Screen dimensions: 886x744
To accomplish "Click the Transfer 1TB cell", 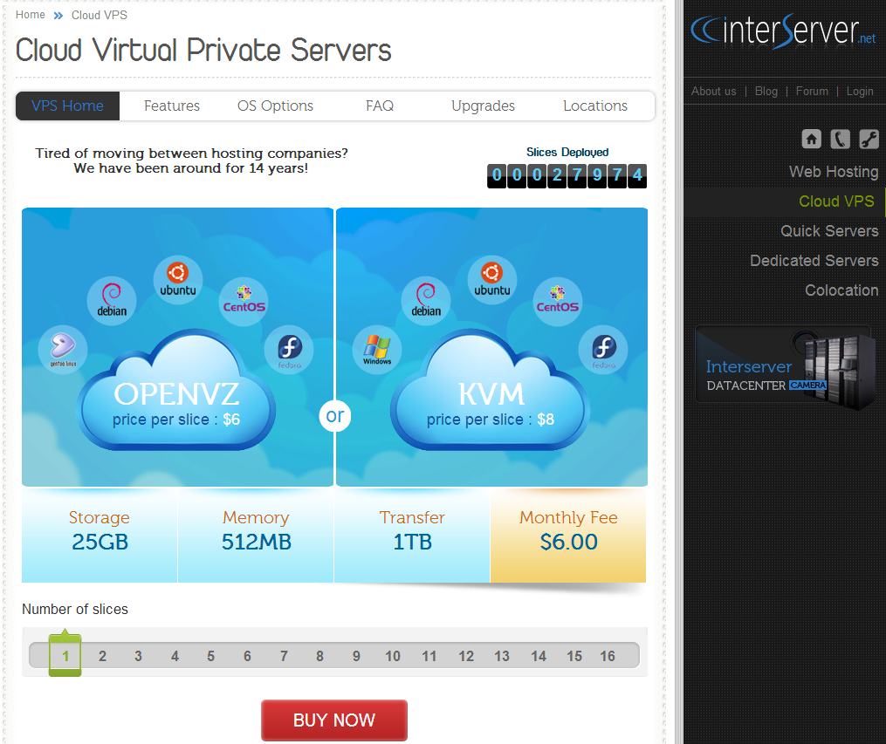I will point(412,535).
